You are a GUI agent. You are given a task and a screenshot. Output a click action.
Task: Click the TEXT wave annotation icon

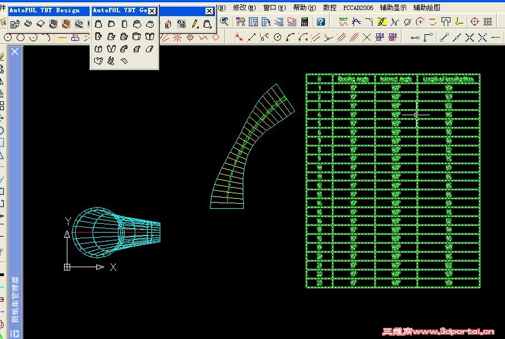pyautogui.click(x=344, y=22)
